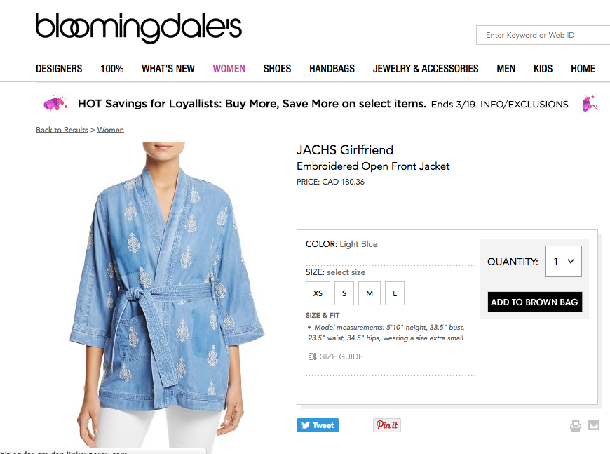The height and width of the screenshot is (454, 610).
Task: Select size M
Action: 370,293
